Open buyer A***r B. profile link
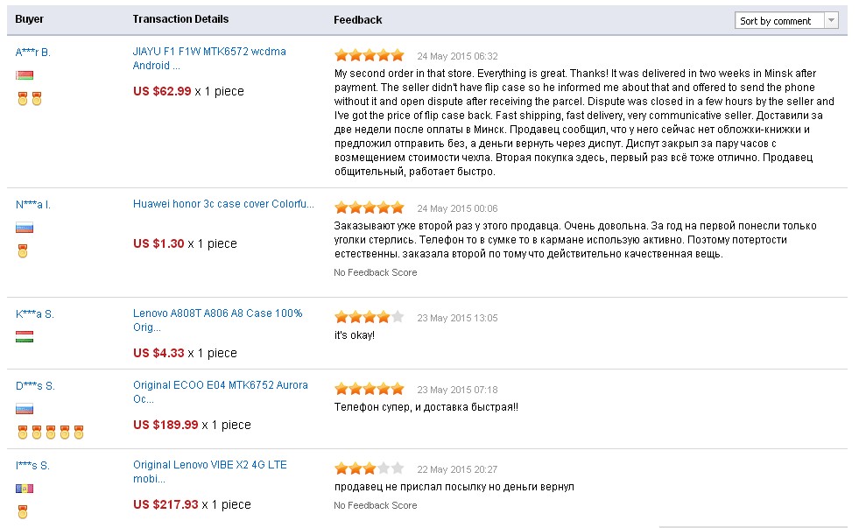The height and width of the screenshot is (528, 859). click(33, 53)
